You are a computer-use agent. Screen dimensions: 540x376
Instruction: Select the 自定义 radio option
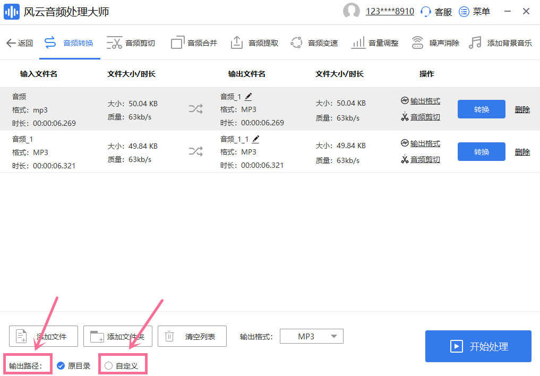click(x=121, y=366)
